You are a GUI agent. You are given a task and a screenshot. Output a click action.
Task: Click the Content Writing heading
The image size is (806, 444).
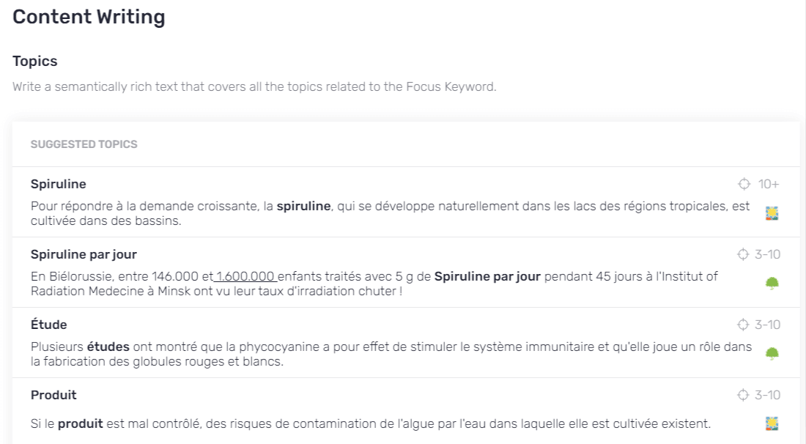[89, 18]
